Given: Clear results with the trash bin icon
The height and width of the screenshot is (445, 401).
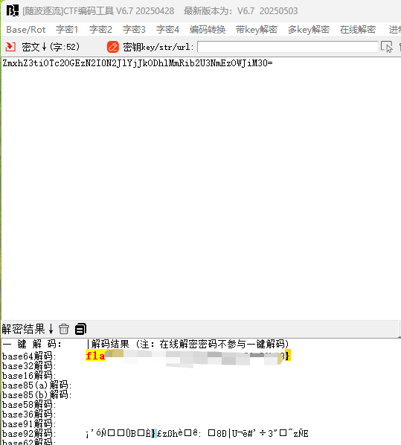Looking at the screenshot, I should 64,329.
